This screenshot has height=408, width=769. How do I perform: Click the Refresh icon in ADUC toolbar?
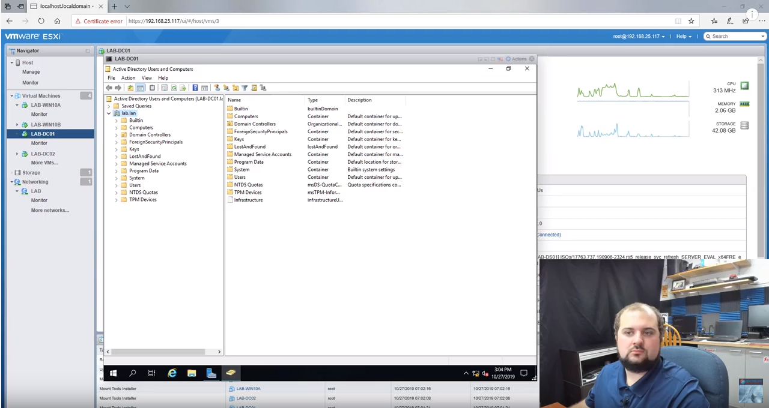[174, 88]
